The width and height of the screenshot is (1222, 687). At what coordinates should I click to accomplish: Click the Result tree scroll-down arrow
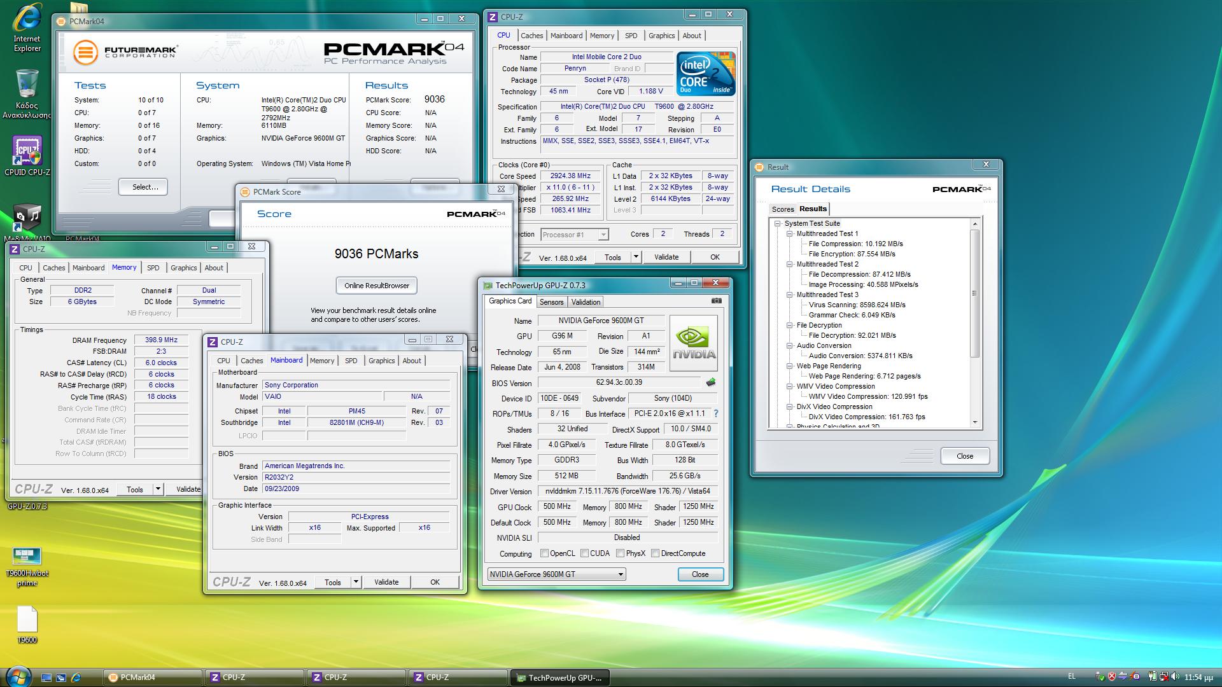[974, 422]
